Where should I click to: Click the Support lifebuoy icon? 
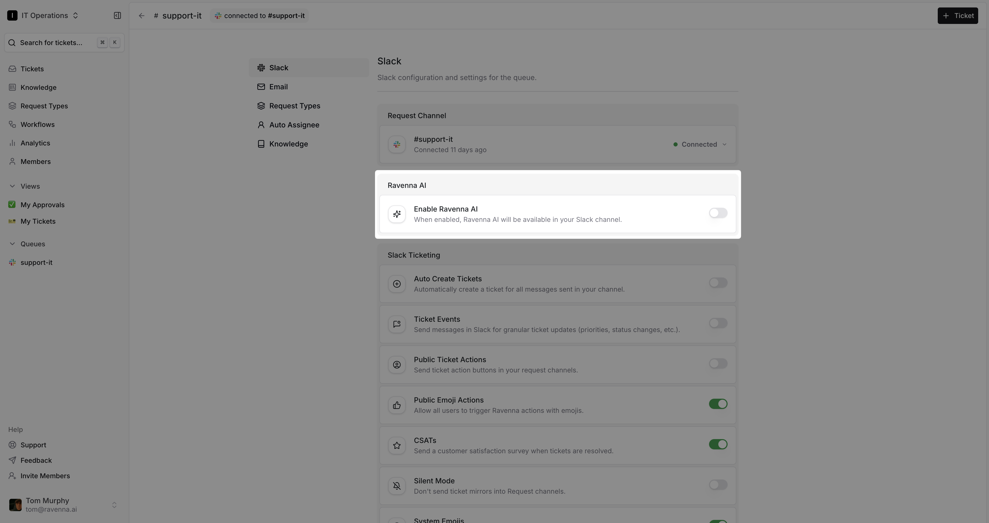(12, 445)
